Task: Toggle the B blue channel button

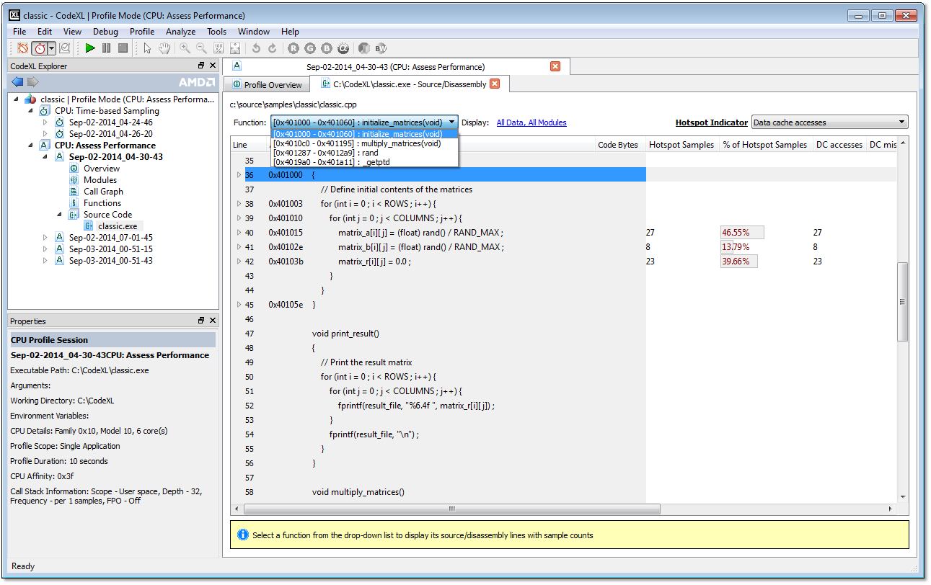Action: tap(327, 48)
